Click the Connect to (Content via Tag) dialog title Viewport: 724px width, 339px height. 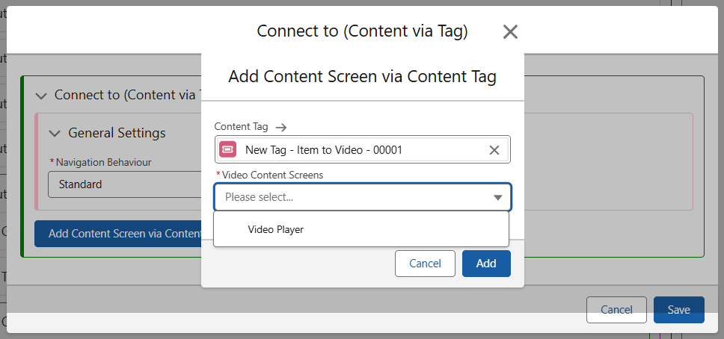pos(362,31)
